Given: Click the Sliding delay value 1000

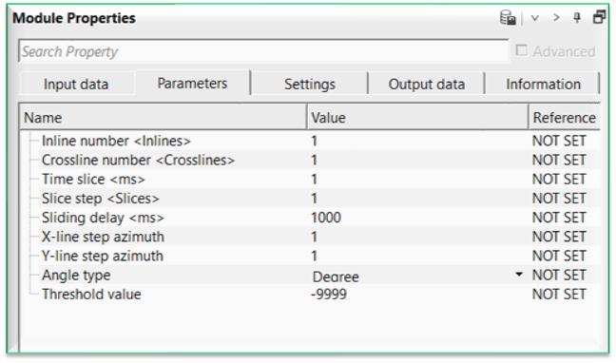Looking at the screenshot, I should 326,218.
